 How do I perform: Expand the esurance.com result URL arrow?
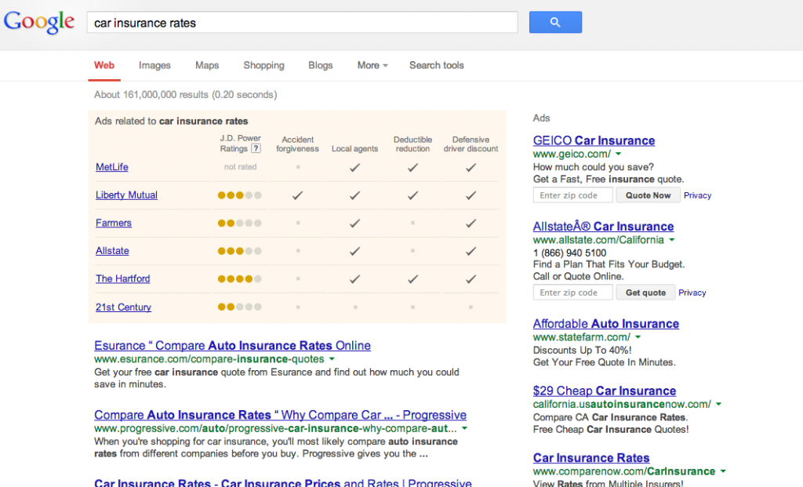click(x=332, y=359)
